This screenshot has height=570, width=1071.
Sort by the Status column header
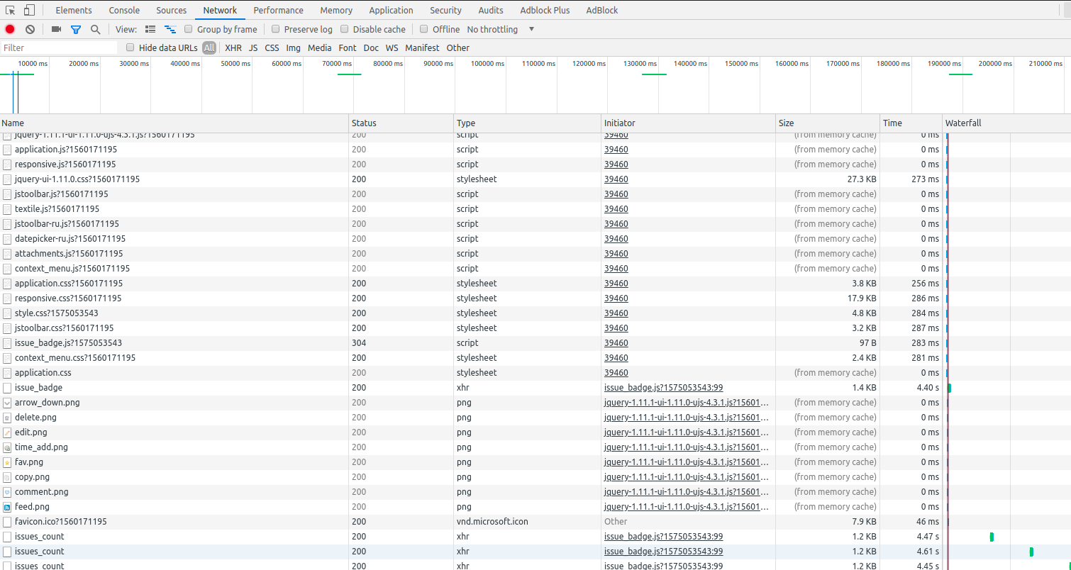401,123
